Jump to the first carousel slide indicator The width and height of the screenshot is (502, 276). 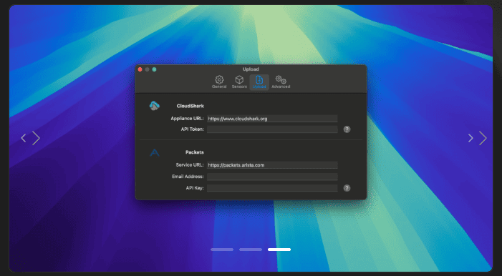pyautogui.click(x=222, y=250)
